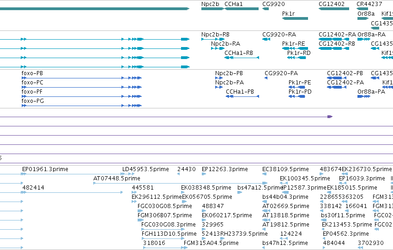Image resolution: width=393 pixels, height=250 pixels.
Task: Click EST bs47a12.5prime
Action: click(x=260, y=188)
